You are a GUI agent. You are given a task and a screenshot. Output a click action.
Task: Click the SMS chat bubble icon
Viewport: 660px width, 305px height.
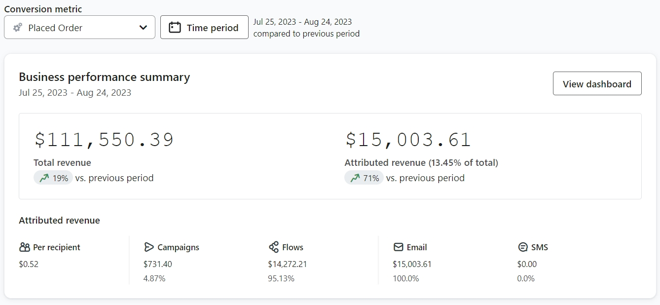tap(523, 247)
